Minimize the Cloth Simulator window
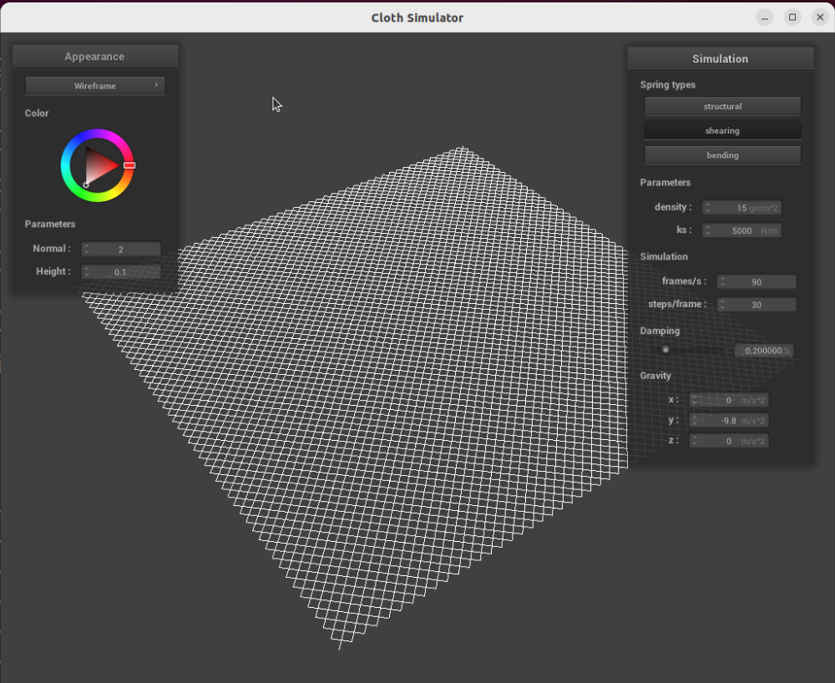This screenshot has height=683, width=835. [765, 18]
